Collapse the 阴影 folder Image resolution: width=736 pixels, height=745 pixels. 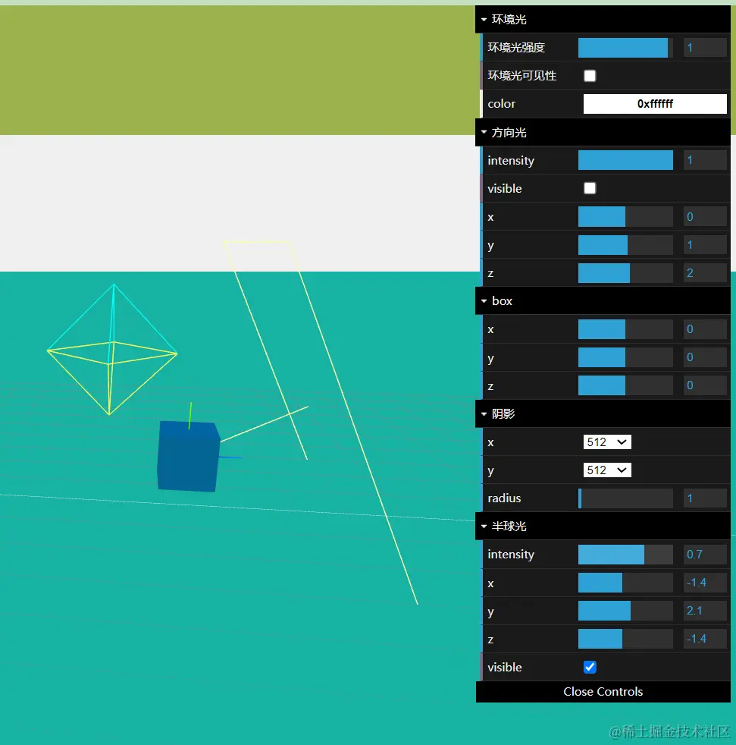603,413
